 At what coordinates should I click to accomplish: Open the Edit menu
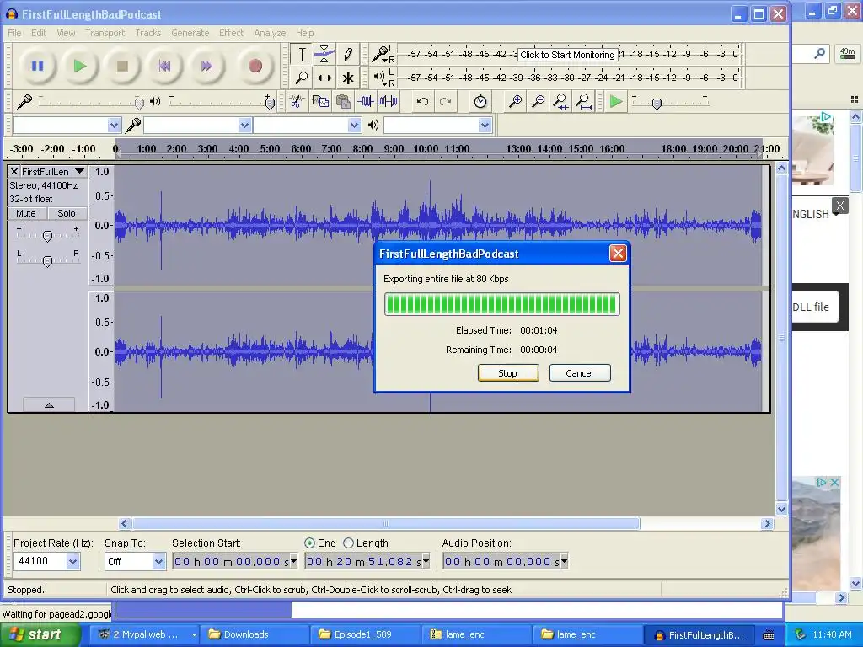39,33
